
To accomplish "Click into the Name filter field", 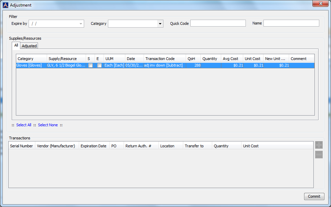I will (x=291, y=23).
